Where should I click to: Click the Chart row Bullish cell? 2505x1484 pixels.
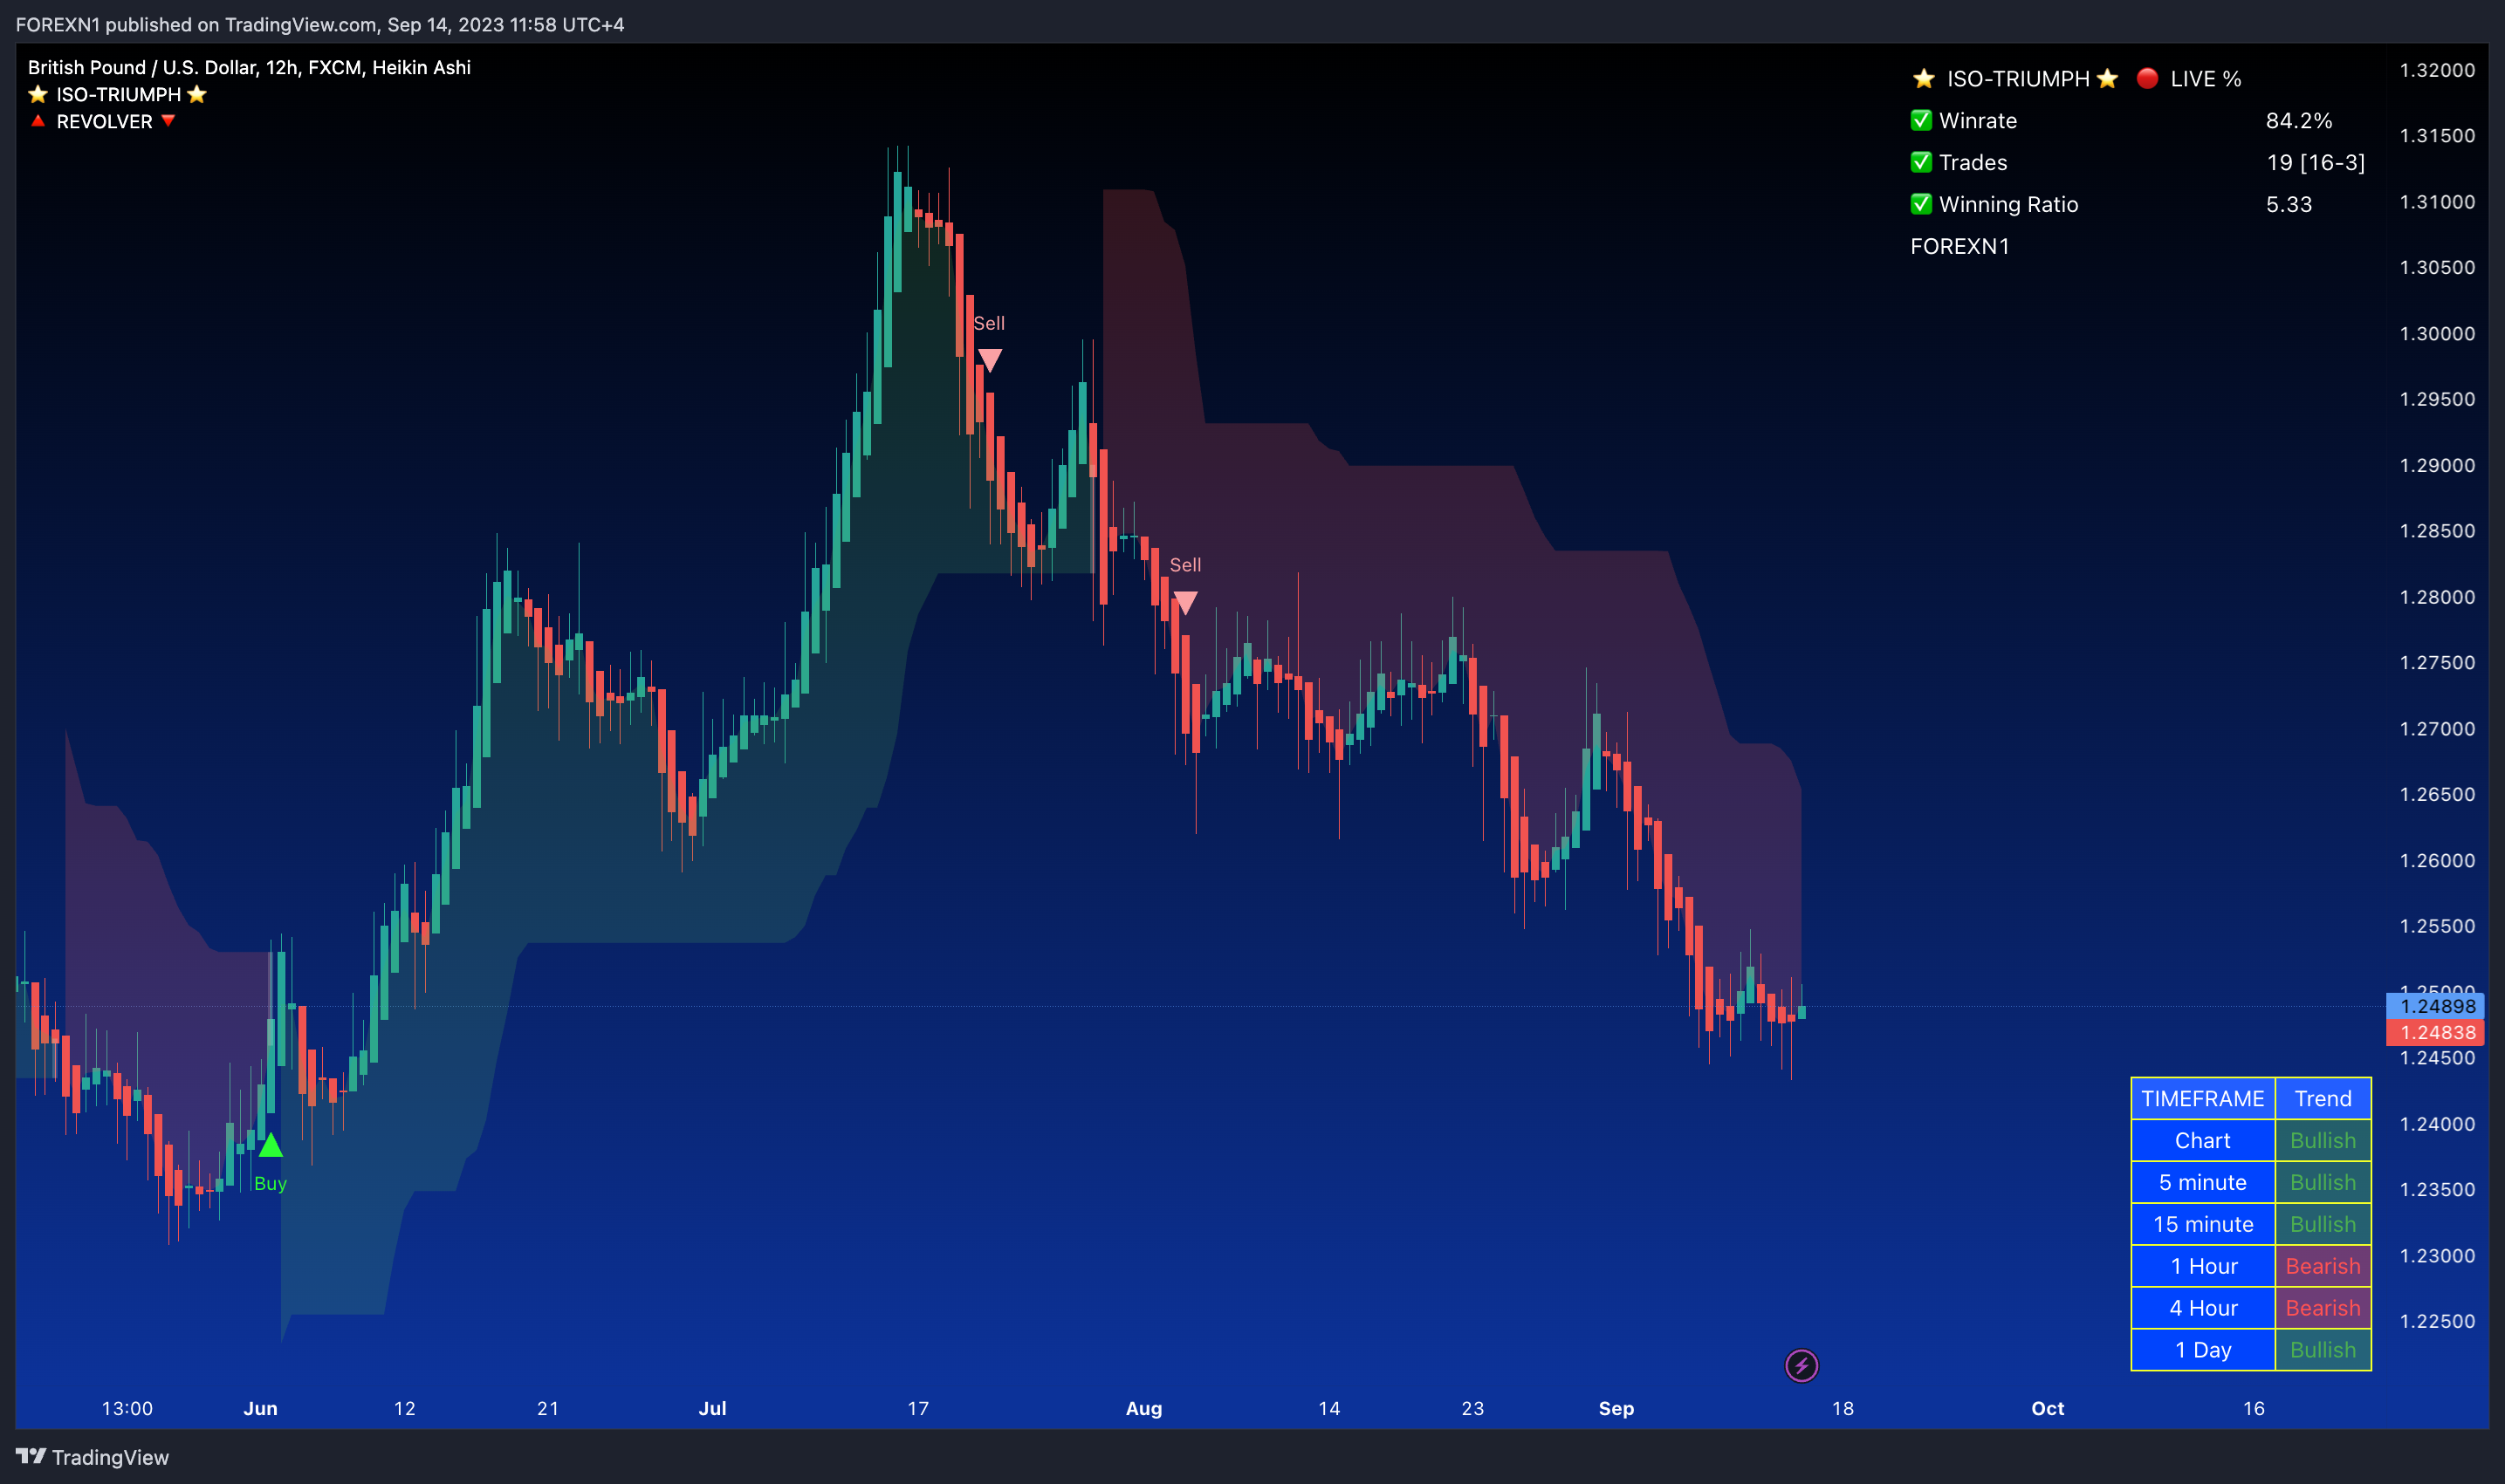(x=2323, y=1140)
